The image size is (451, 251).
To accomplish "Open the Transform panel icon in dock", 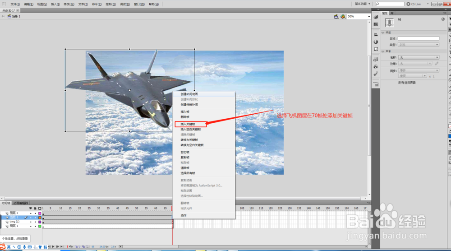I will pyautogui.click(x=376, y=49).
